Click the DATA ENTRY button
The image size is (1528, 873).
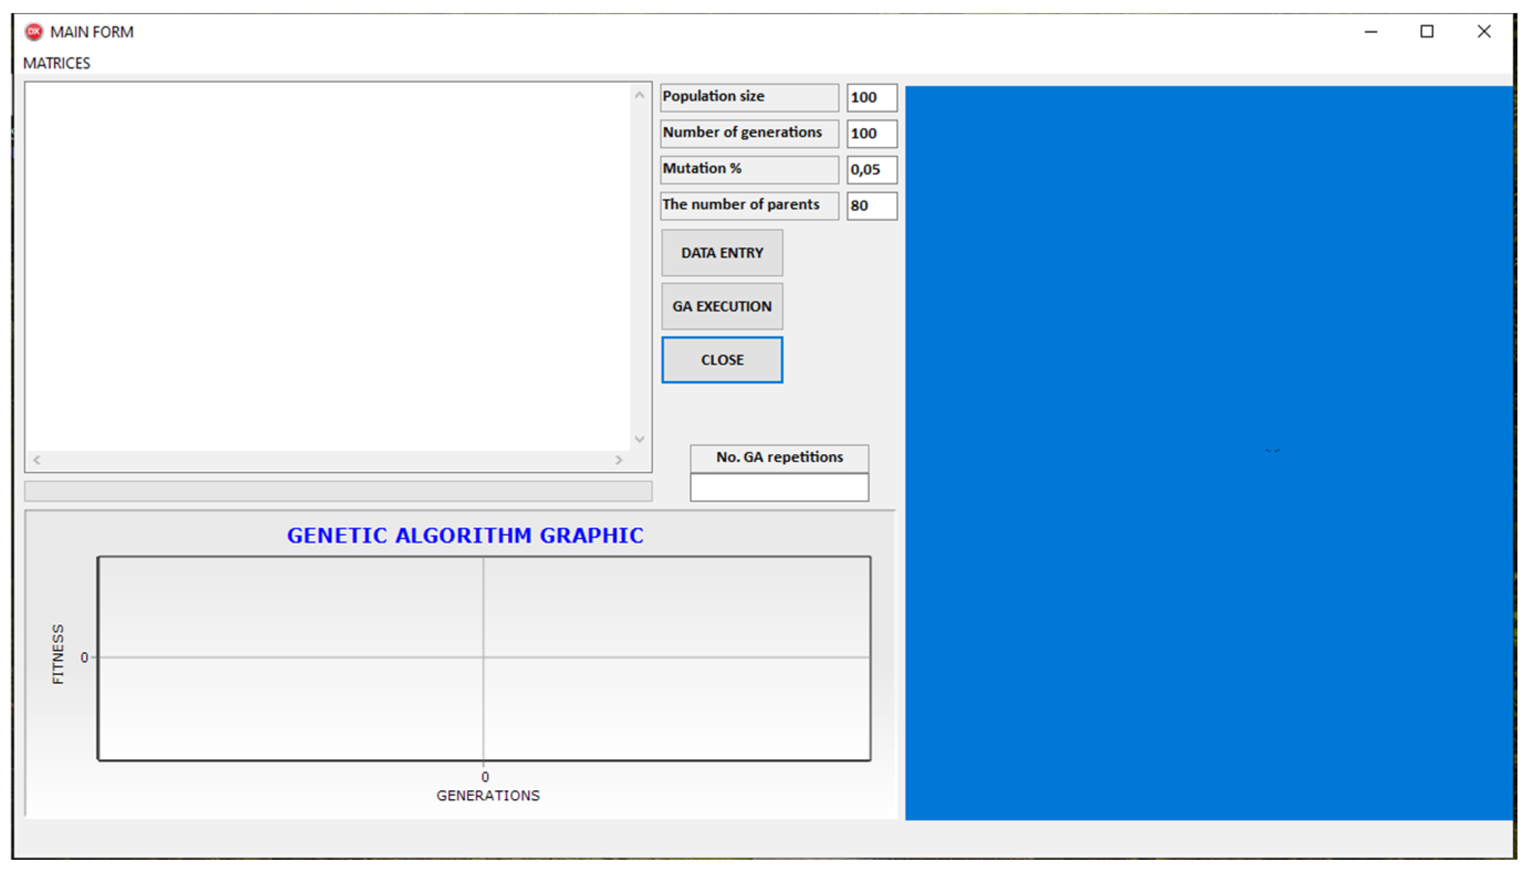click(x=722, y=253)
